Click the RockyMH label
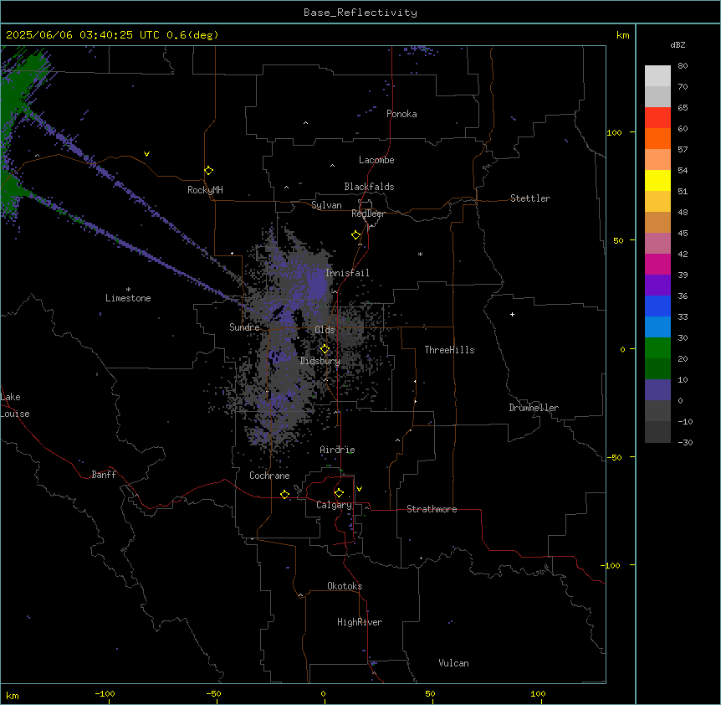The height and width of the screenshot is (705, 721). pos(205,190)
